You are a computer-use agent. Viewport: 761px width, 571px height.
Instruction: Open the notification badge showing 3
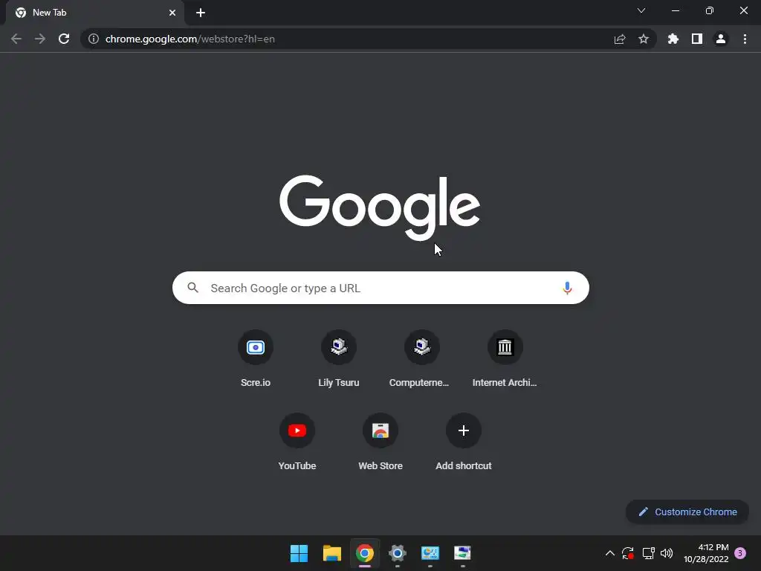pyautogui.click(x=740, y=553)
